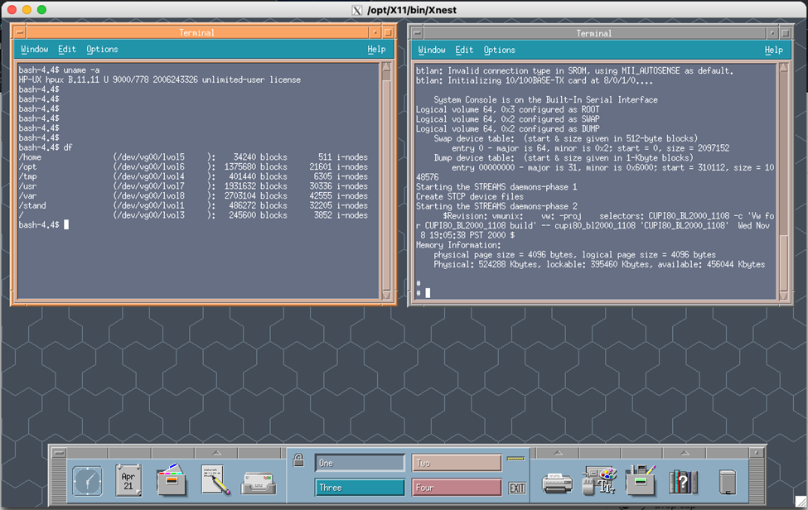Open the Options menu in the left terminal
This screenshot has height=510, width=808.
101,49
